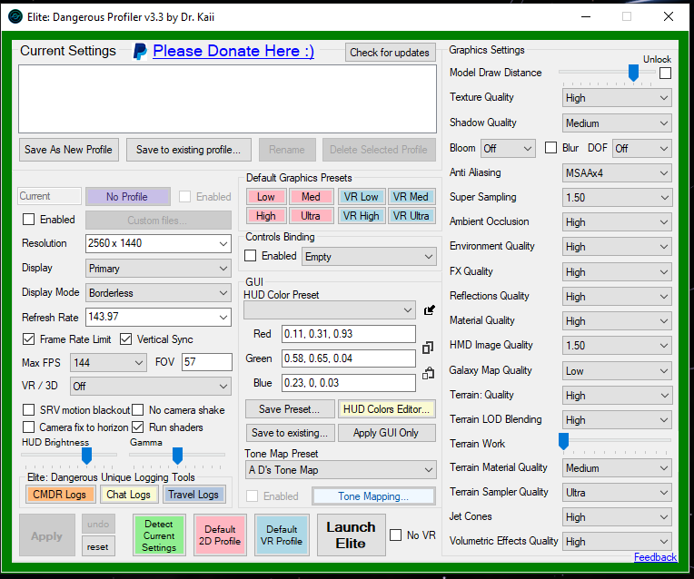Click Detect Current Settings button

point(159,535)
